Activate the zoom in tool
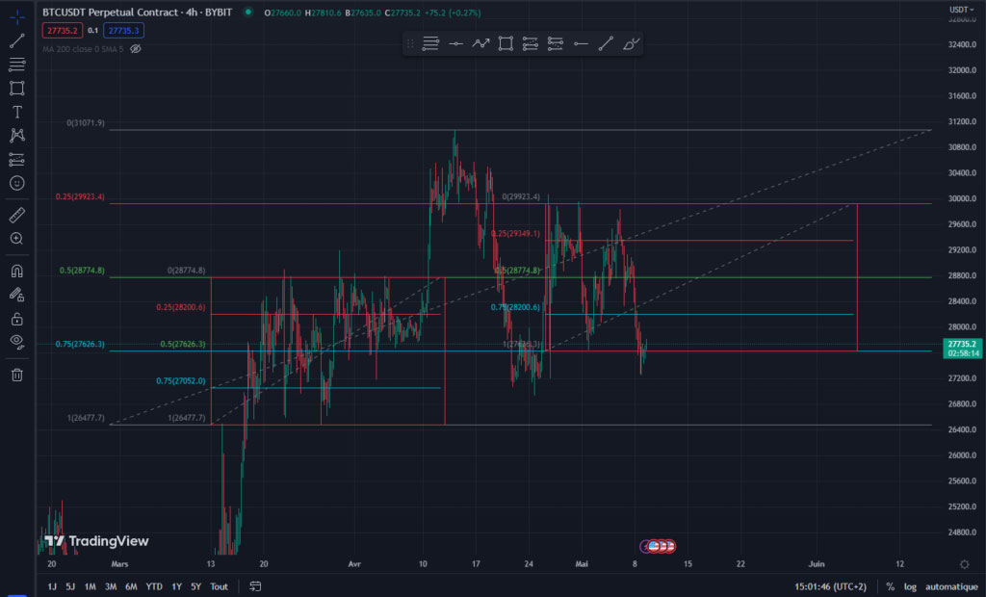This screenshot has width=986, height=597. pyautogui.click(x=17, y=239)
